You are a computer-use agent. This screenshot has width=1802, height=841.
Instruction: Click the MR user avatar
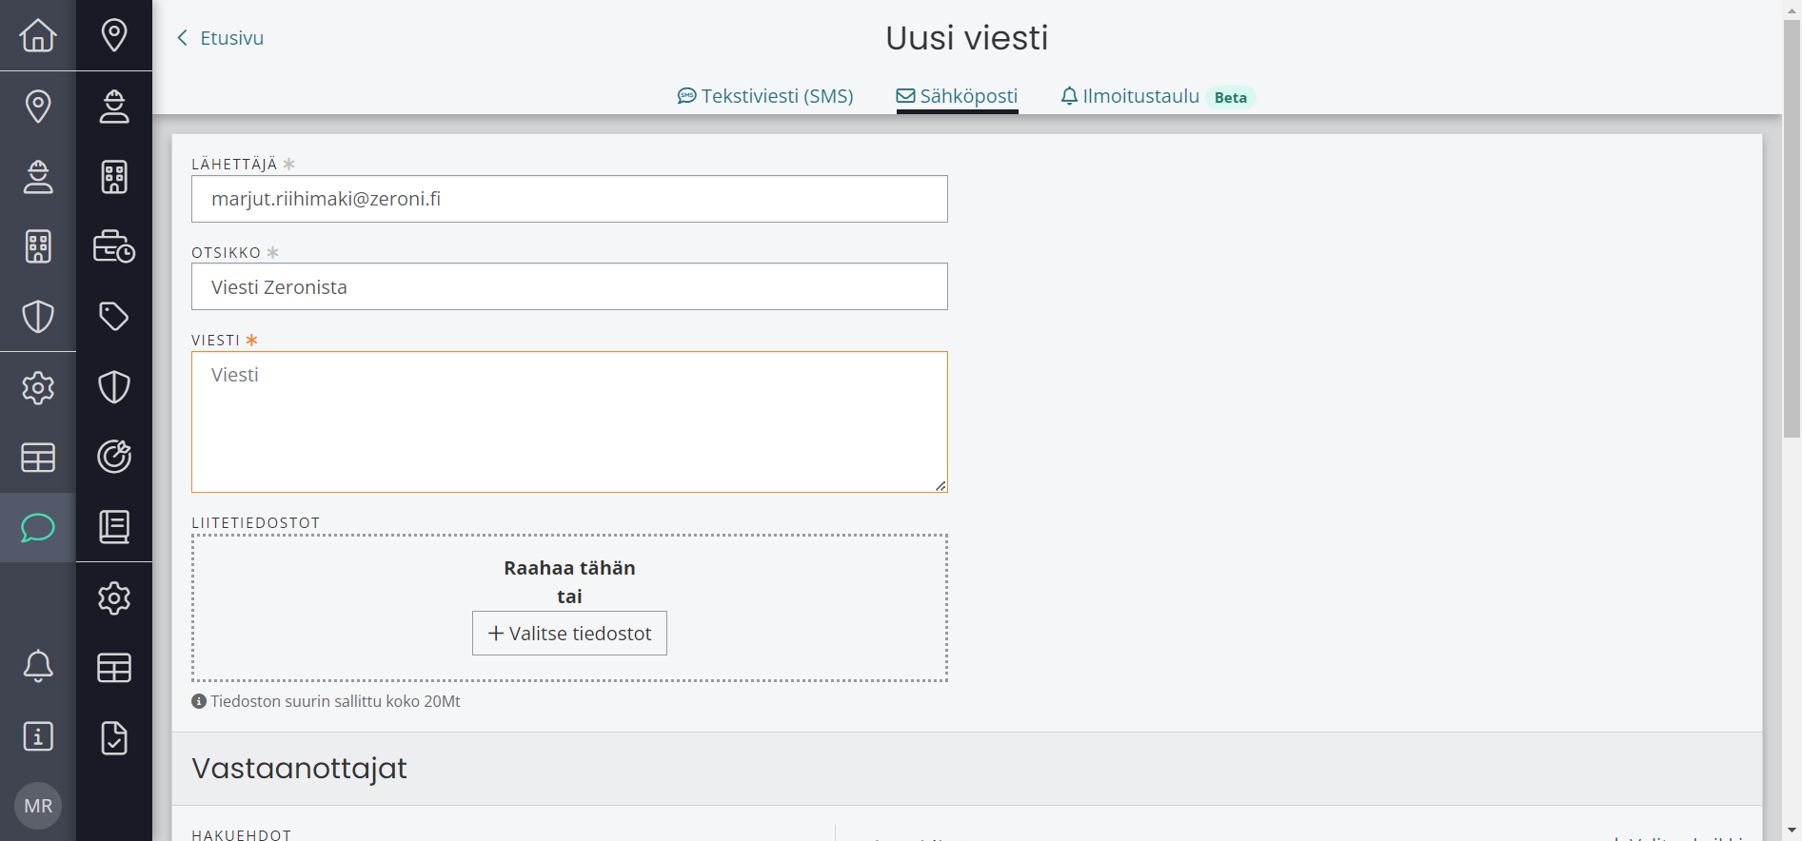tap(38, 806)
